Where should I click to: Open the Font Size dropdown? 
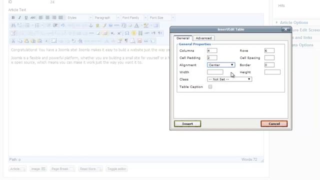(x=161, y=18)
